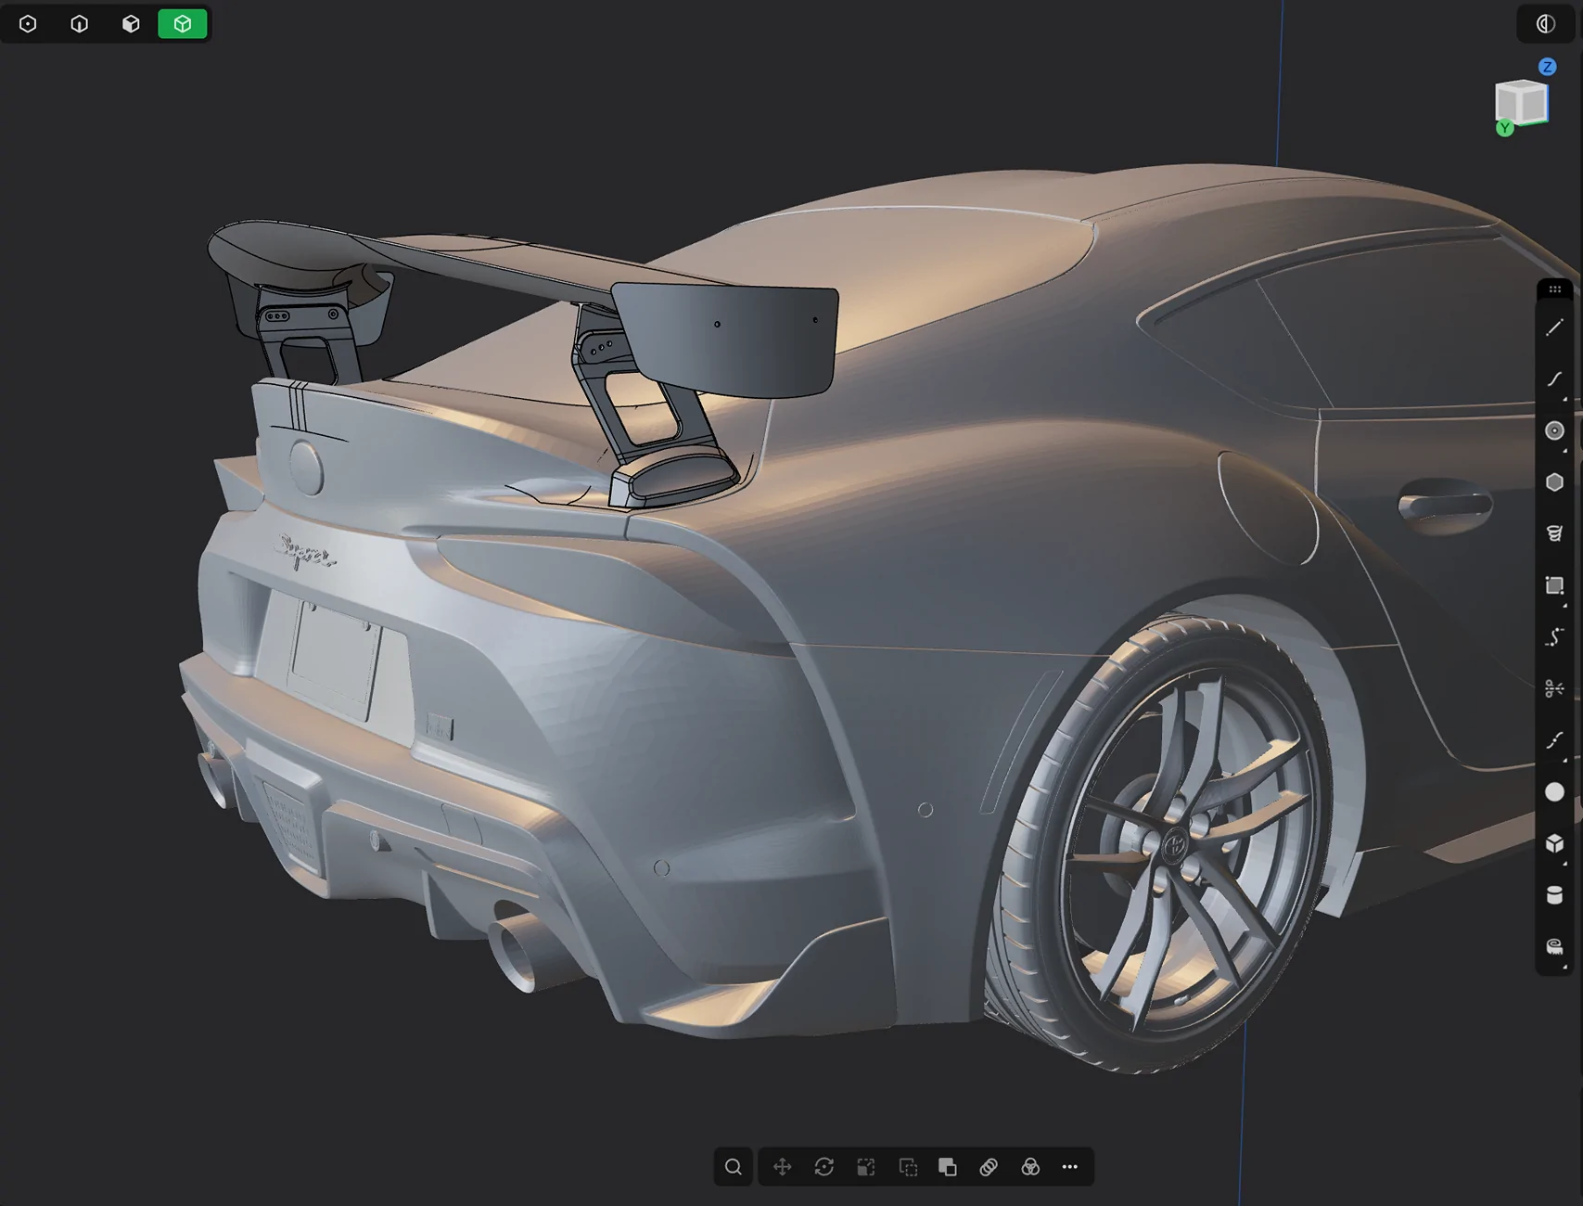Select the vertex selection mode icon
This screenshot has height=1206, width=1583.
tap(28, 24)
